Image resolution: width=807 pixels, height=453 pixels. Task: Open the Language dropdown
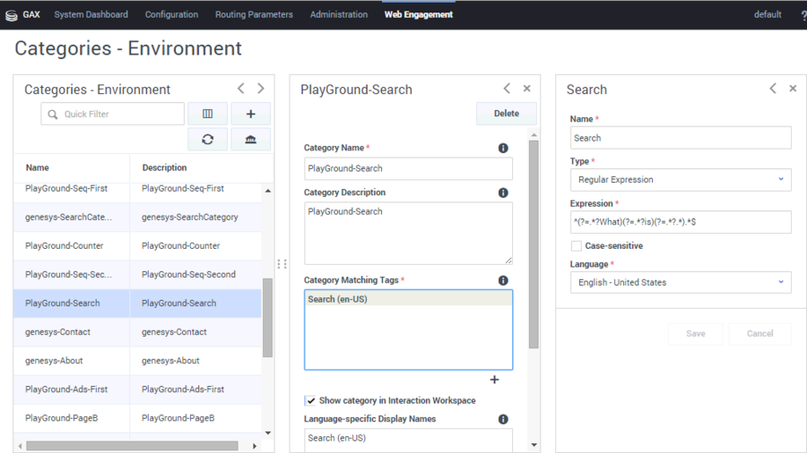pyautogui.click(x=681, y=283)
